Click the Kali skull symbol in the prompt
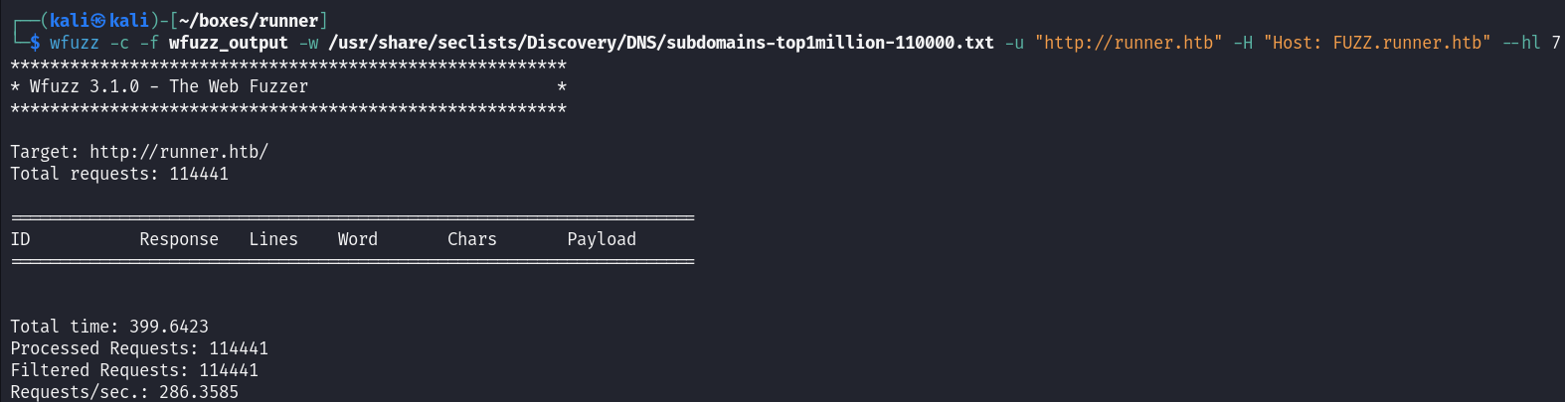This screenshot has height=402, width=1565. click(98, 21)
